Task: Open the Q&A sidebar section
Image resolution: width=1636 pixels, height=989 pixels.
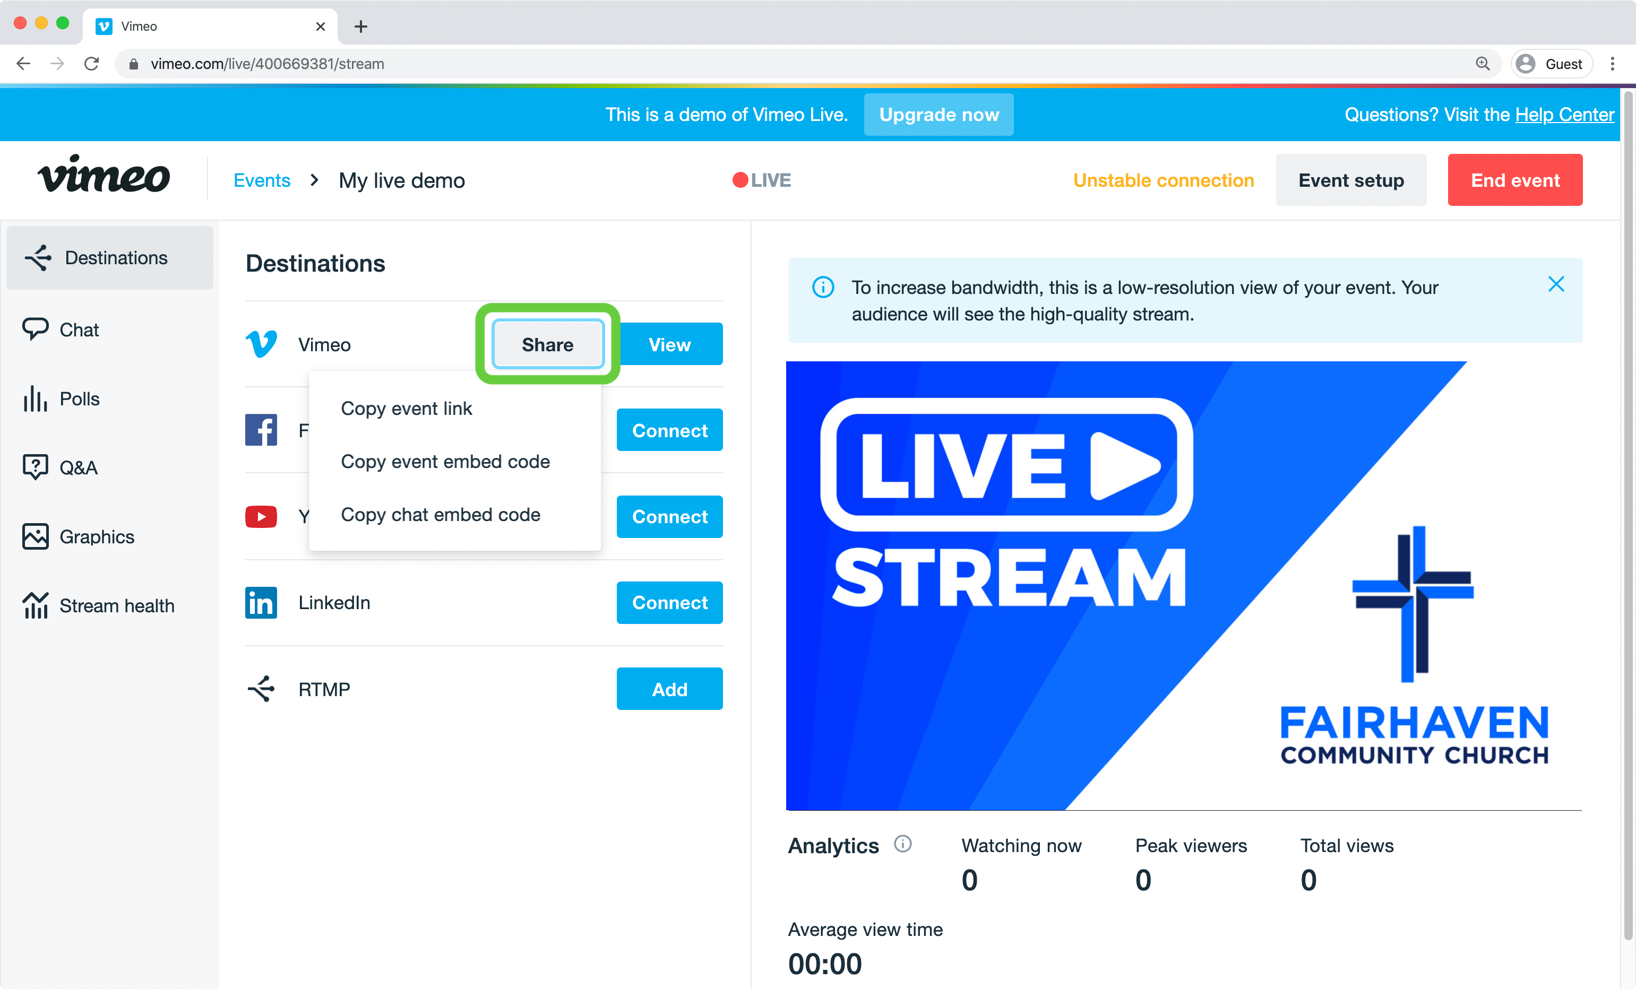Action: (x=60, y=467)
